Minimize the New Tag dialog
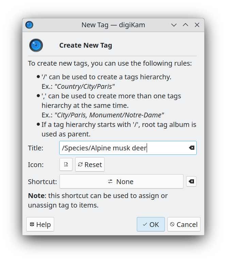This screenshot has width=227, height=262. tap(174, 25)
